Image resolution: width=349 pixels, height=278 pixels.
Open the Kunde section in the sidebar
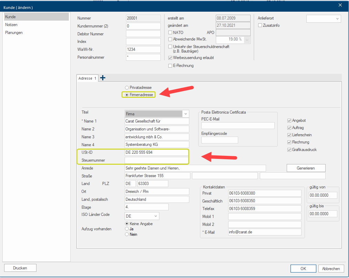tap(36, 16)
